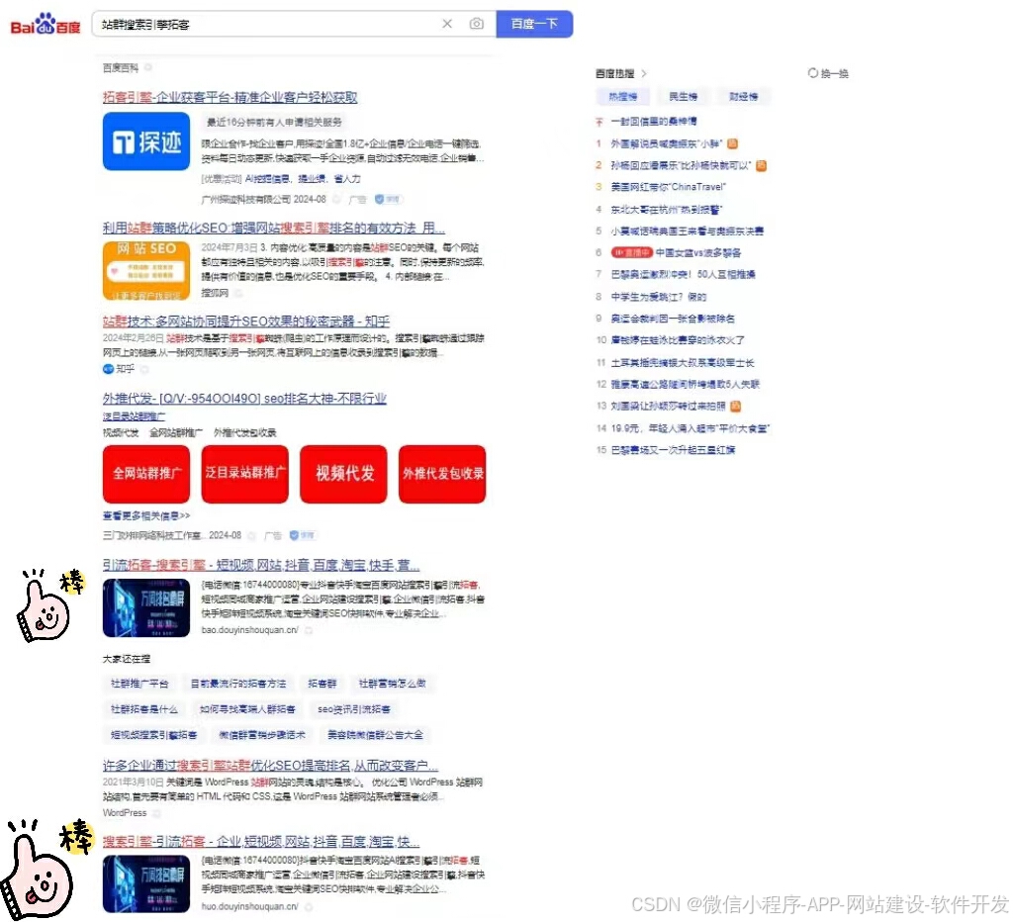This screenshot has height=922, width=1013.
Task: Click the hot badge next to 刘国梁让孙颖莎转过来拍照
Action: pos(735,406)
